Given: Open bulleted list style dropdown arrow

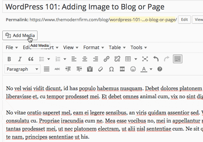Looking at the screenshot, I should point(49,59).
